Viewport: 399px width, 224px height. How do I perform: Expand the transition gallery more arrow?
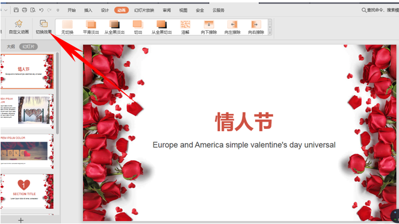(x=270, y=33)
